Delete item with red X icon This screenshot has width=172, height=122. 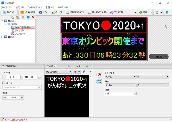[x=33, y=17]
